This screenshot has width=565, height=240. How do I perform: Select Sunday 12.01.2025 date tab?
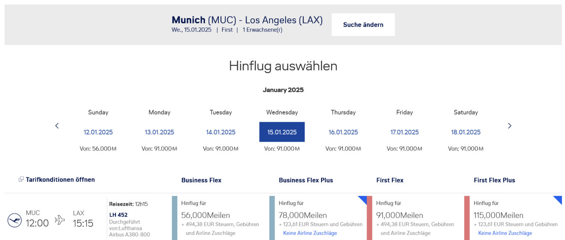pyautogui.click(x=98, y=132)
